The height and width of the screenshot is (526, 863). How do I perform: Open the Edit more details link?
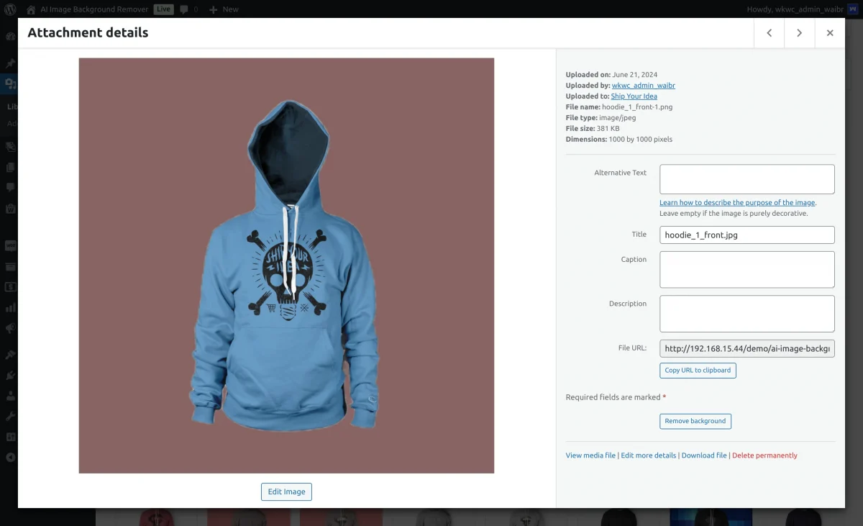click(649, 455)
